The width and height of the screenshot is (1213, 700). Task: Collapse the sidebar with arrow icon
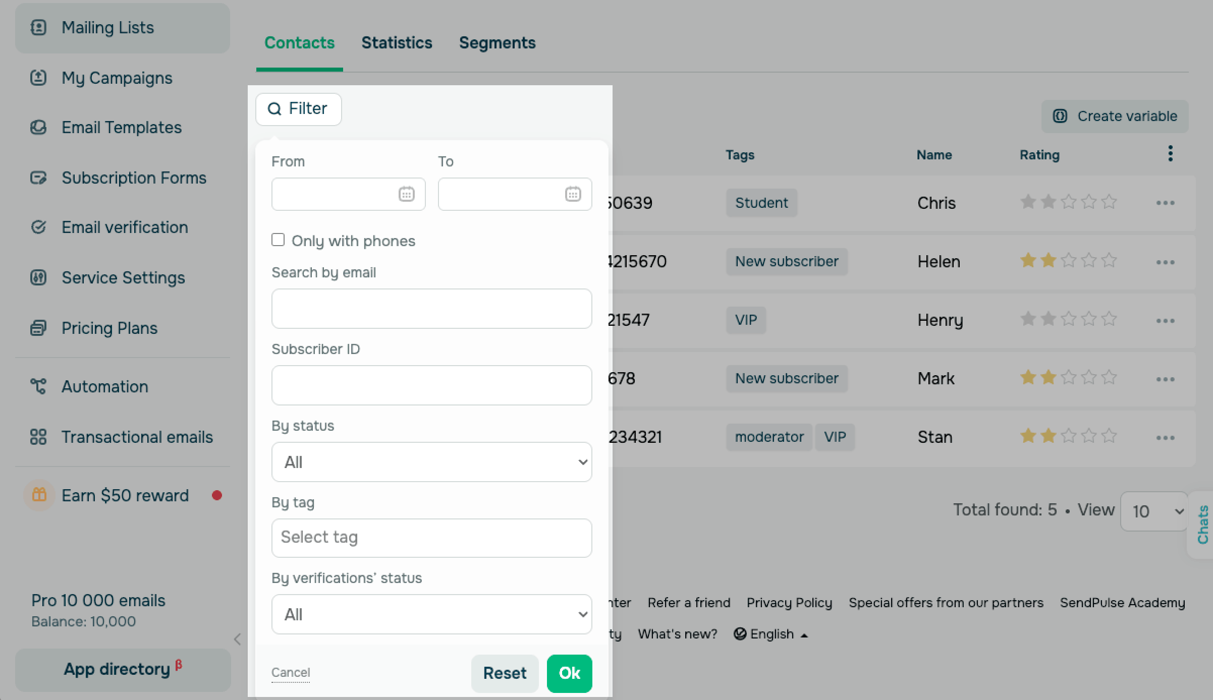click(238, 639)
